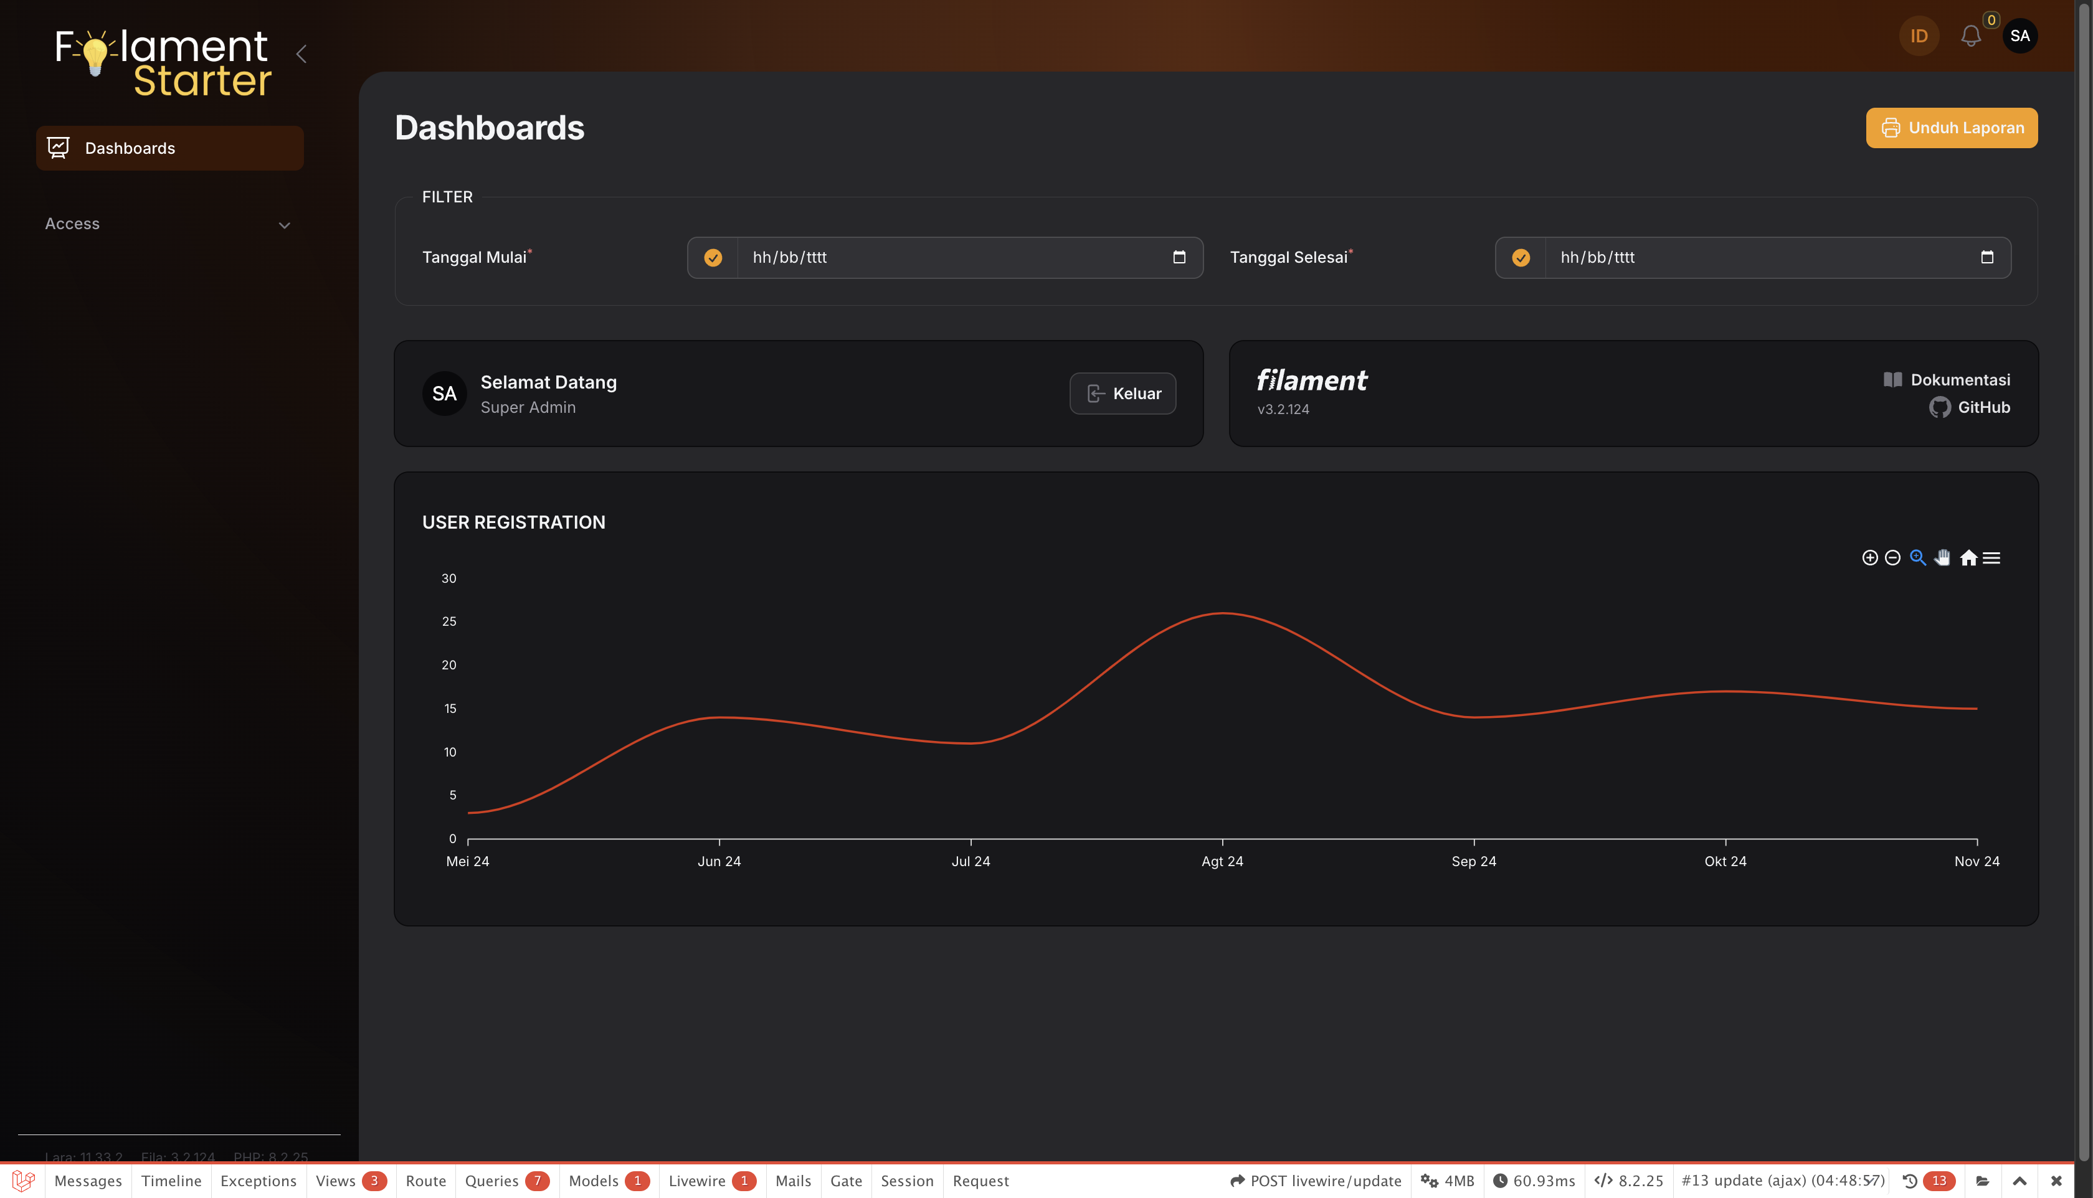Collapse the sidebar with chevron arrow
This screenshot has height=1198, width=2093.
pyautogui.click(x=301, y=54)
